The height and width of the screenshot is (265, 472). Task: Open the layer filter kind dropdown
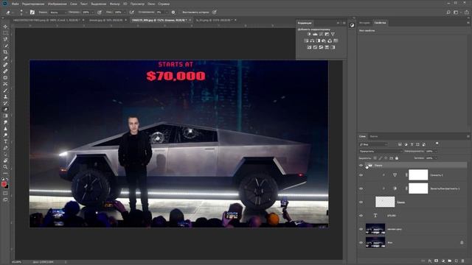pos(374,144)
